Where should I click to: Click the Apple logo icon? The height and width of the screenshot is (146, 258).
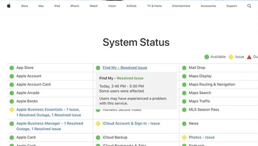coord(9,6)
